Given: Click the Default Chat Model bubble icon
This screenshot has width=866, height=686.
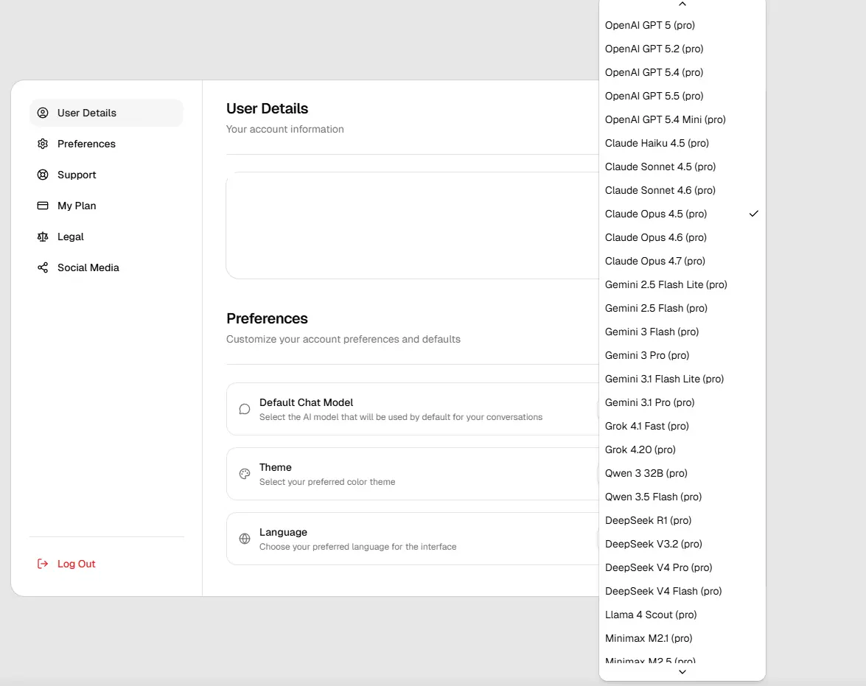Looking at the screenshot, I should pos(245,409).
